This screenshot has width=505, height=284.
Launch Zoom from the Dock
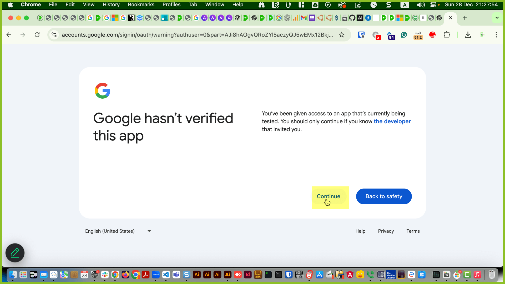156,275
